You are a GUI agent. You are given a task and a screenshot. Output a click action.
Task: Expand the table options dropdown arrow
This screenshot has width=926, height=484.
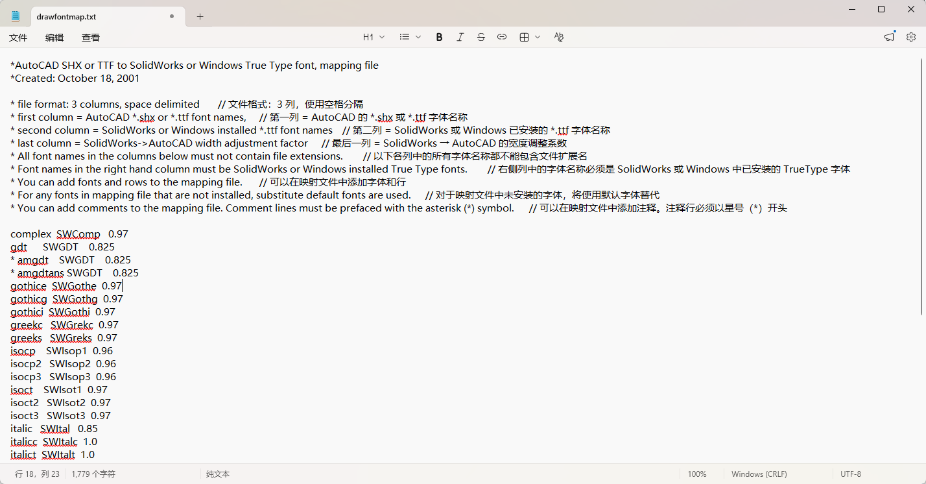(538, 38)
